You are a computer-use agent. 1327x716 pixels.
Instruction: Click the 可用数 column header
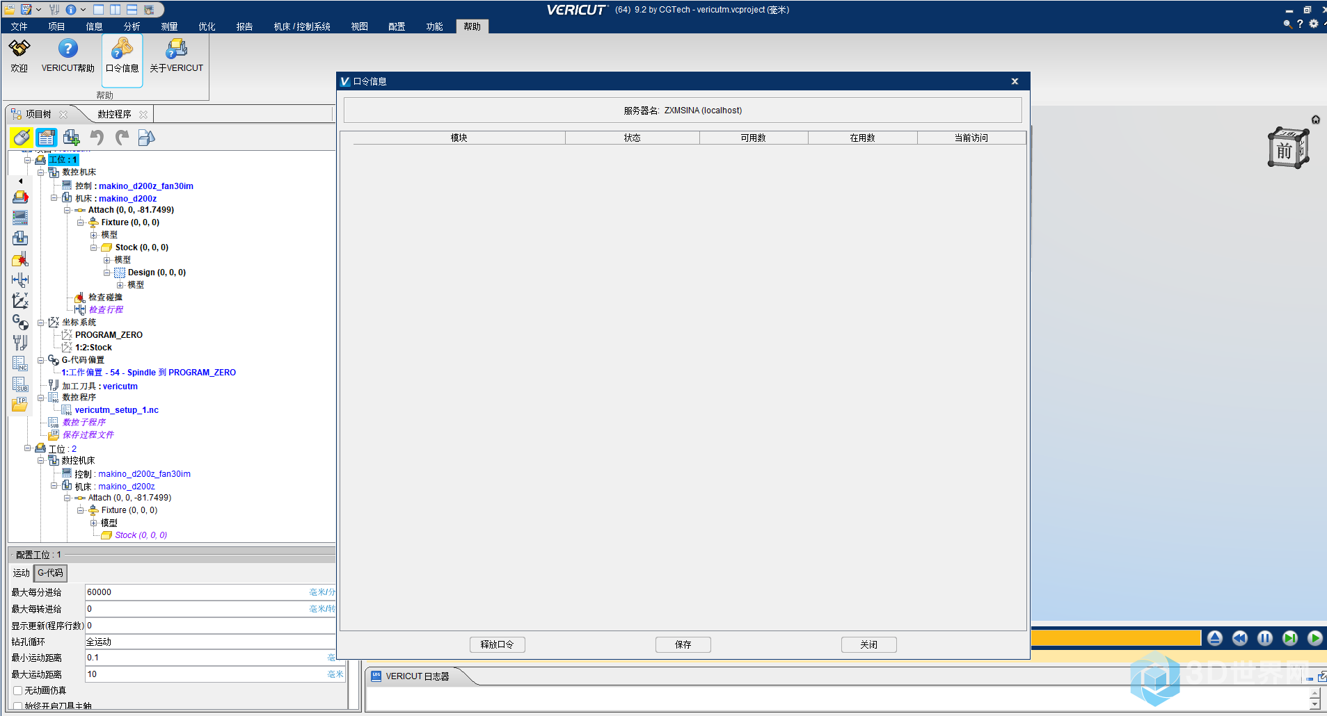753,138
